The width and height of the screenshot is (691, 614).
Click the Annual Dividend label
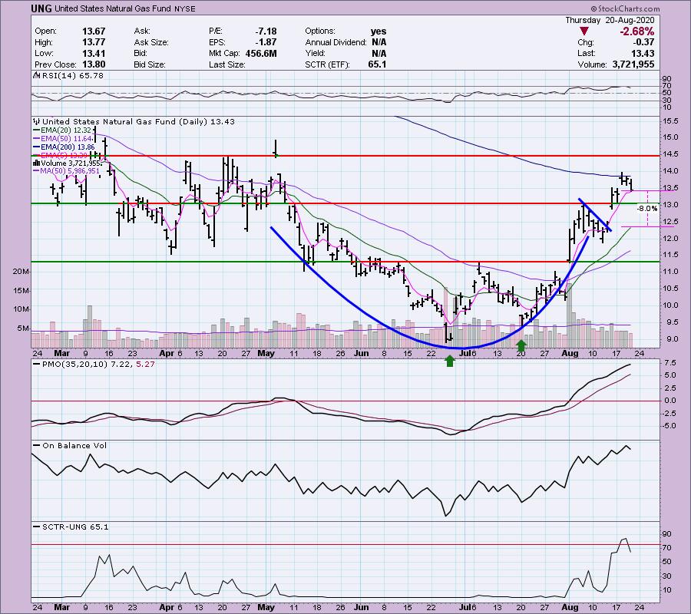tap(336, 42)
